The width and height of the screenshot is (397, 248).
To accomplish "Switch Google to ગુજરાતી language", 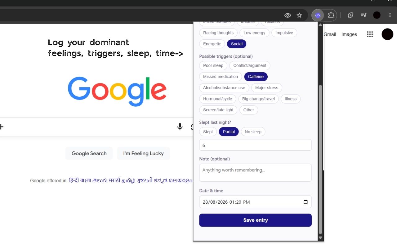I will [145, 180].
